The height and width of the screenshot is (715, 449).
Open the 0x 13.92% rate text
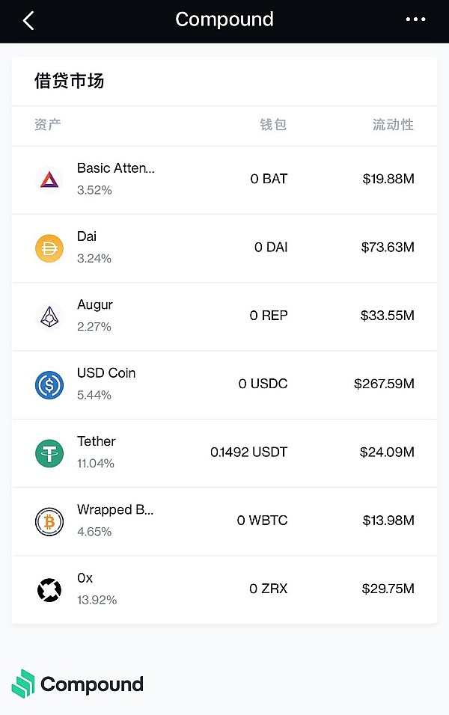click(97, 600)
